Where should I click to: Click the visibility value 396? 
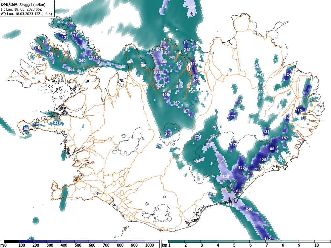coord(71,69)
